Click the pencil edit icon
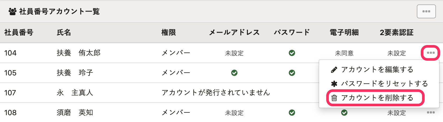 [334, 70]
